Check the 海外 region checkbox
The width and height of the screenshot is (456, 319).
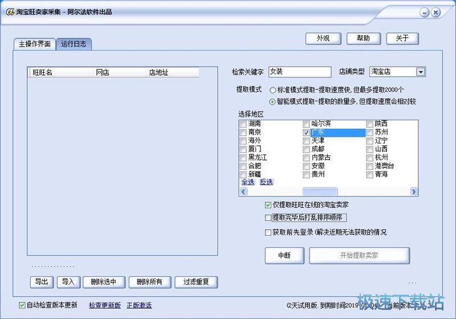243,141
